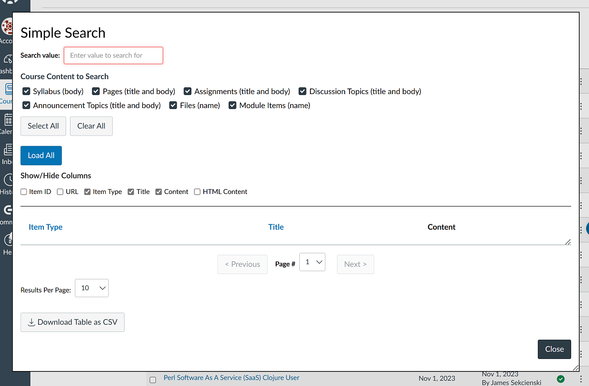This screenshot has width=589, height=386.
Task: Download Table as CSV
Action: tap(72, 322)
